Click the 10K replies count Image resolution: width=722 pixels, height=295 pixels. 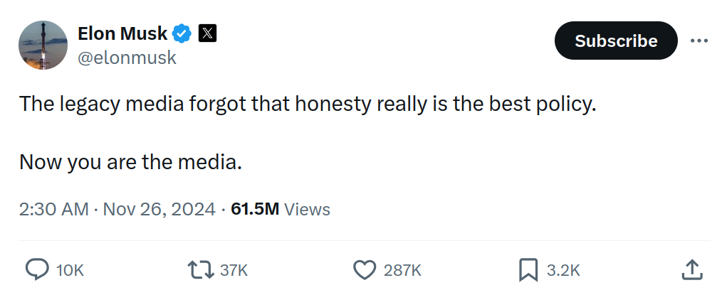(x=70, y=270)
